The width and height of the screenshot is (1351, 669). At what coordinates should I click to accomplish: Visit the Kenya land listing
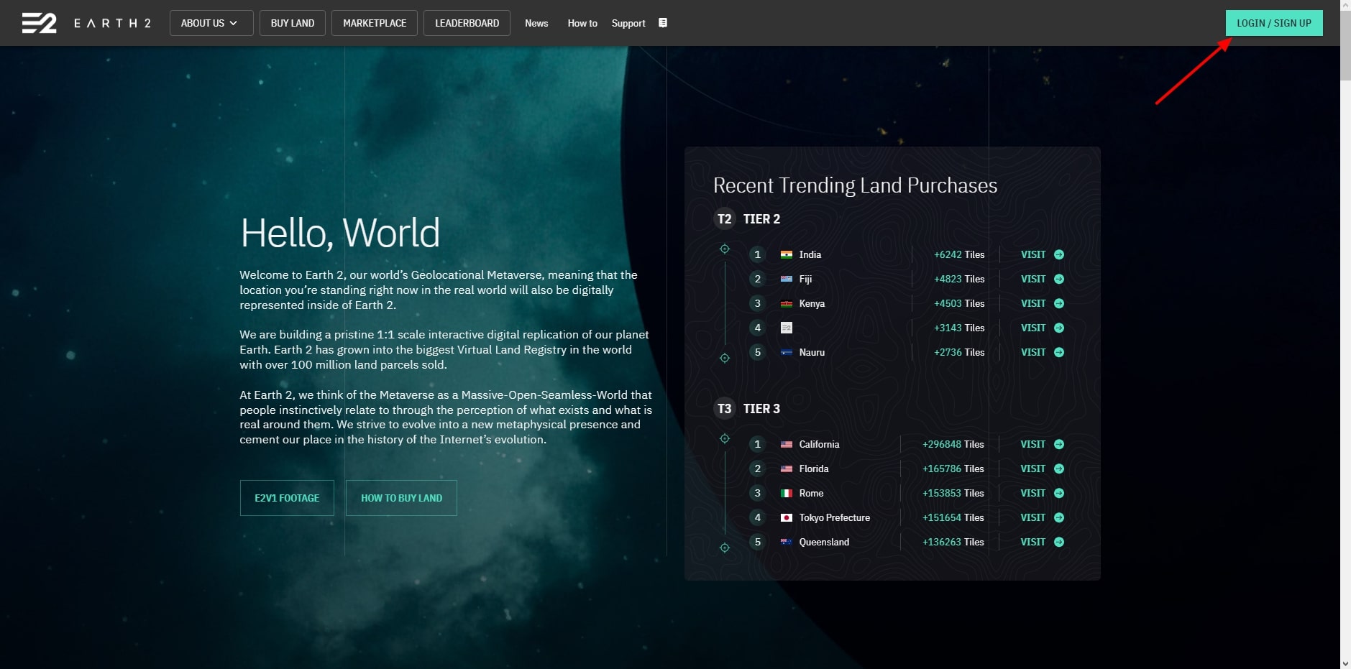click(x=1033, y=303)
